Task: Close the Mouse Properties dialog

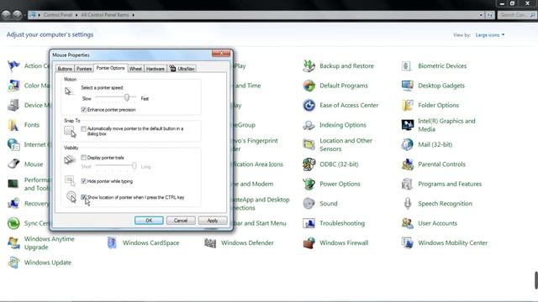Action: [x=221, y=54]
